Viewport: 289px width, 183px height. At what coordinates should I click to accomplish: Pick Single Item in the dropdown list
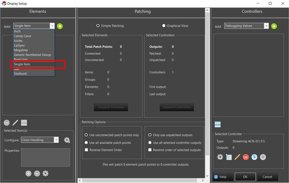tap(22, 64)
